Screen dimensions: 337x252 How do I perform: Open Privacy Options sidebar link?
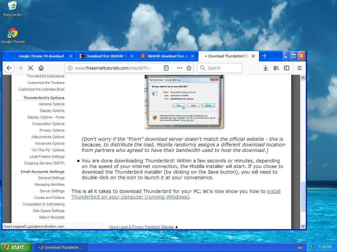(52, 130)
